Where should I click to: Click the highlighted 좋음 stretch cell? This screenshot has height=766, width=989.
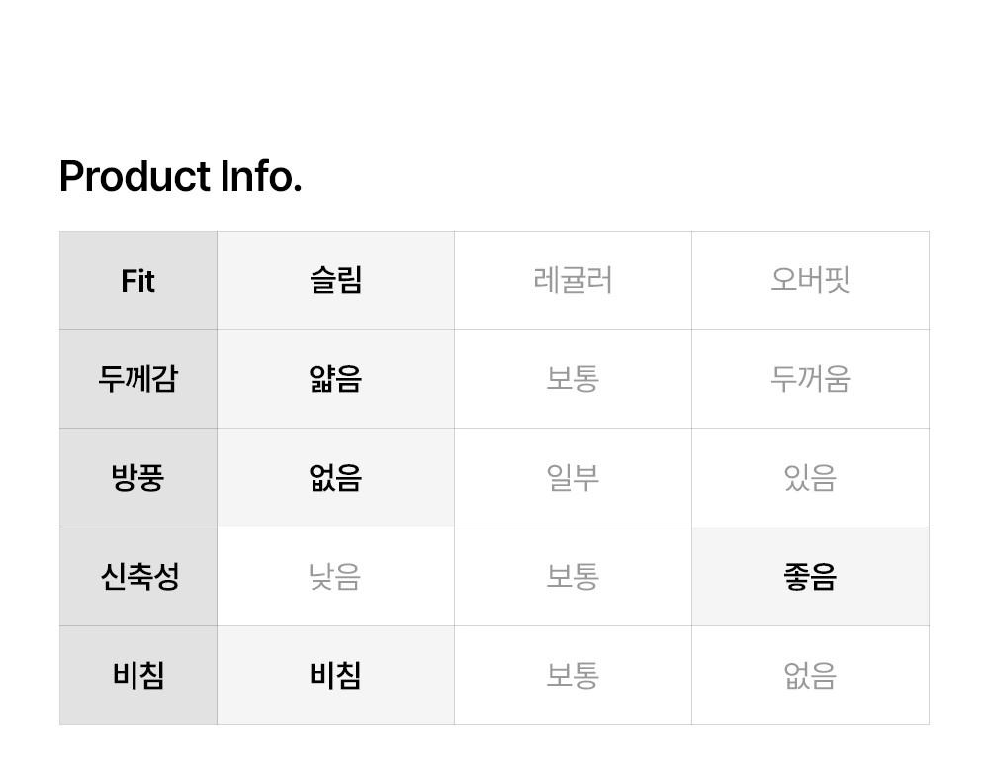tap(810, 577)
